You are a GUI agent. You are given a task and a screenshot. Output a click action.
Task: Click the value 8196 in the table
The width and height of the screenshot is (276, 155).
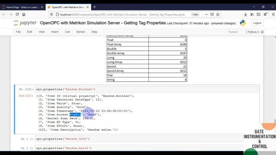pos(183,44)
